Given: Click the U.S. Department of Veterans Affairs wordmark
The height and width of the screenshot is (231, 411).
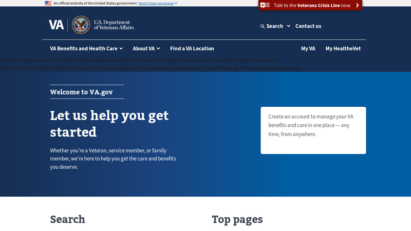Looking at the screenshot, I should (x=114, y=25).
